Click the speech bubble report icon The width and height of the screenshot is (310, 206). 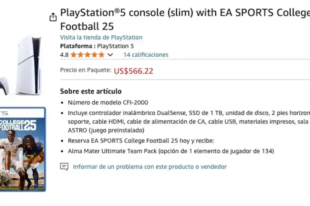64,167
